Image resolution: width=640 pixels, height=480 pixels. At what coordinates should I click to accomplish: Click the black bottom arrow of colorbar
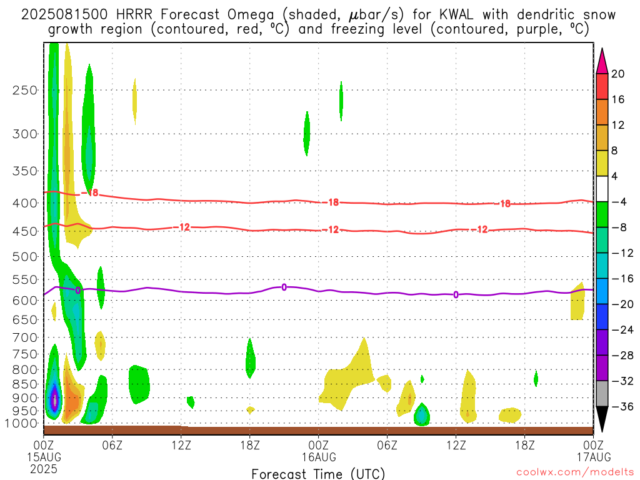coord(602,419)
